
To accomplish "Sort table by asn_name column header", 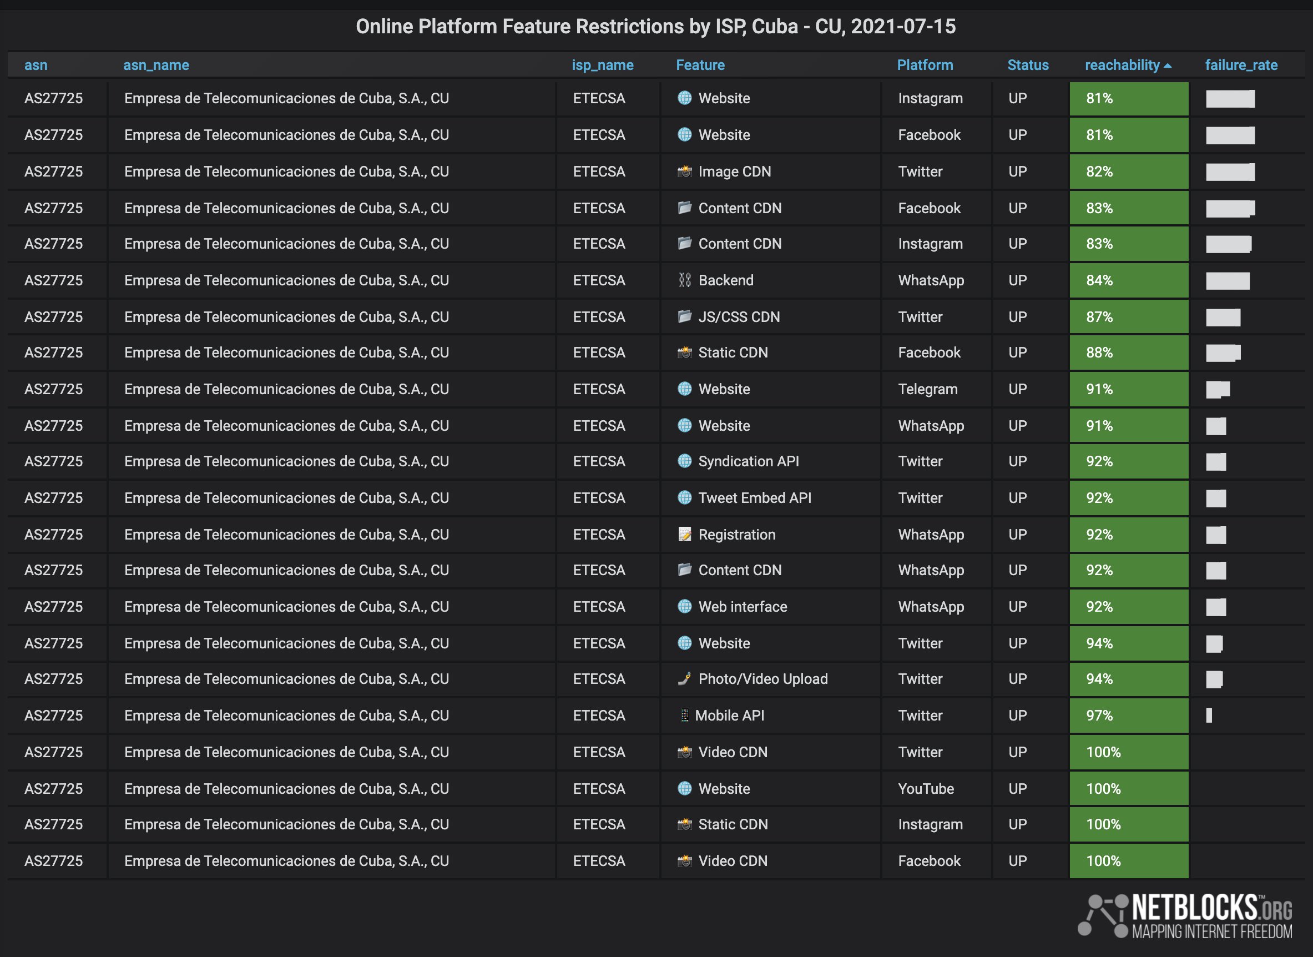I will click(156, 65).
